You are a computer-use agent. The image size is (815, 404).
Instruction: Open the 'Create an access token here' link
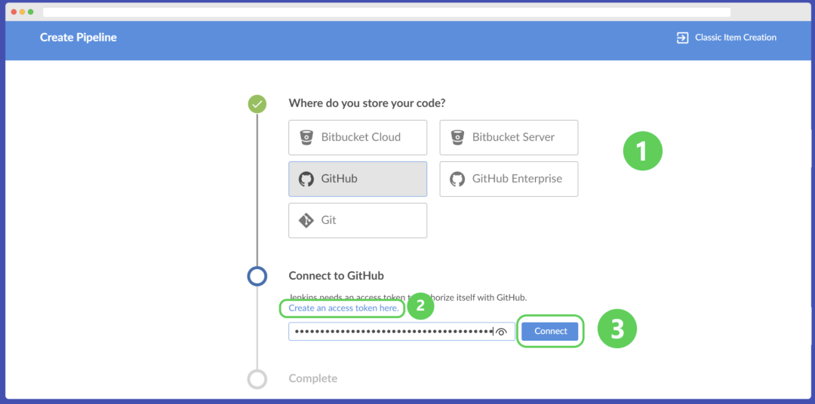point(343,308)
